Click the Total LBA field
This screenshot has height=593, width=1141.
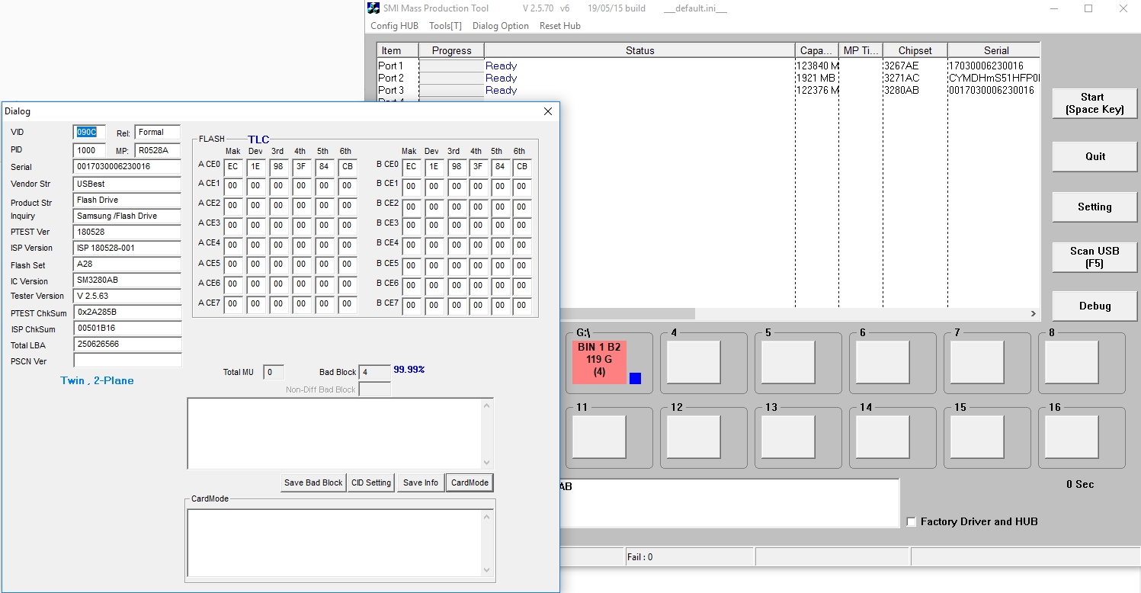point(127,344)
